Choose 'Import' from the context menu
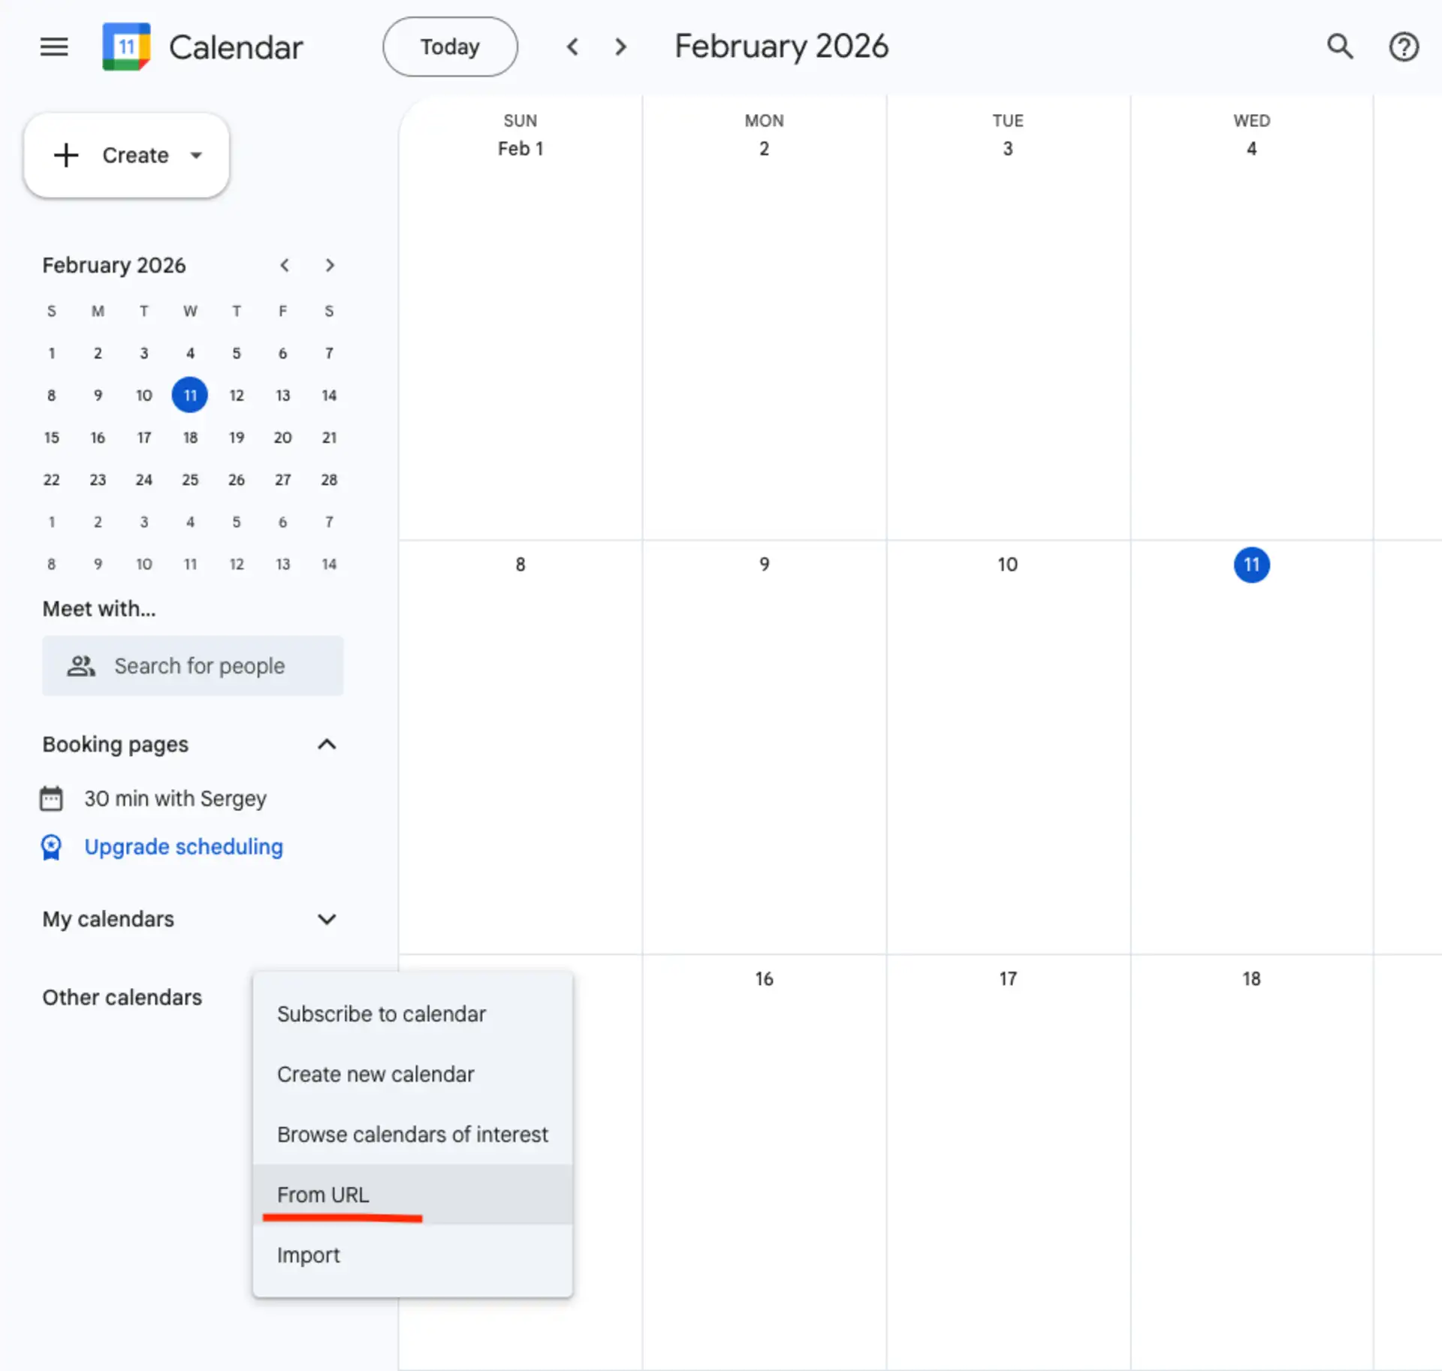Screen dimensions: 1442x1371 pos(308,1255)
